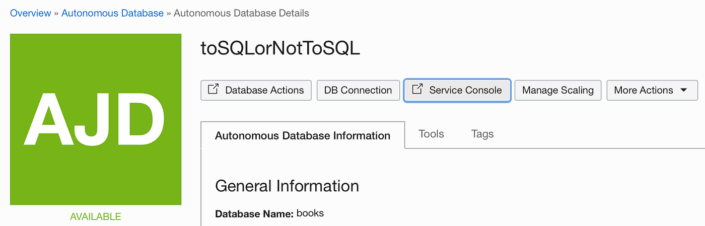Click the General Information heading
Screen dimensions: 705x226
point(287,186)
